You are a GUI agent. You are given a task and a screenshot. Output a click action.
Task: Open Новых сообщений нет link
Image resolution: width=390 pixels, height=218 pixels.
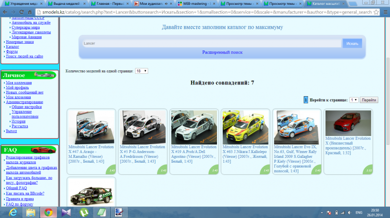pos(25,92)
